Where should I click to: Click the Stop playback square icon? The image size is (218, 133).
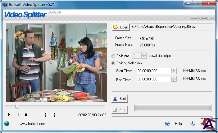point(26,115)
